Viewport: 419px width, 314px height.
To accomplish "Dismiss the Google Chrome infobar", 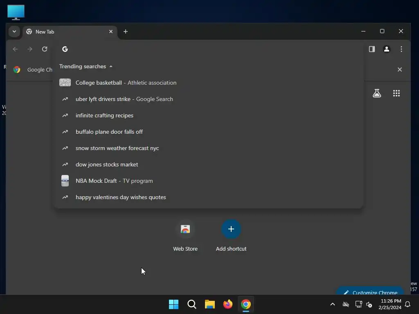I will [399, 70].
